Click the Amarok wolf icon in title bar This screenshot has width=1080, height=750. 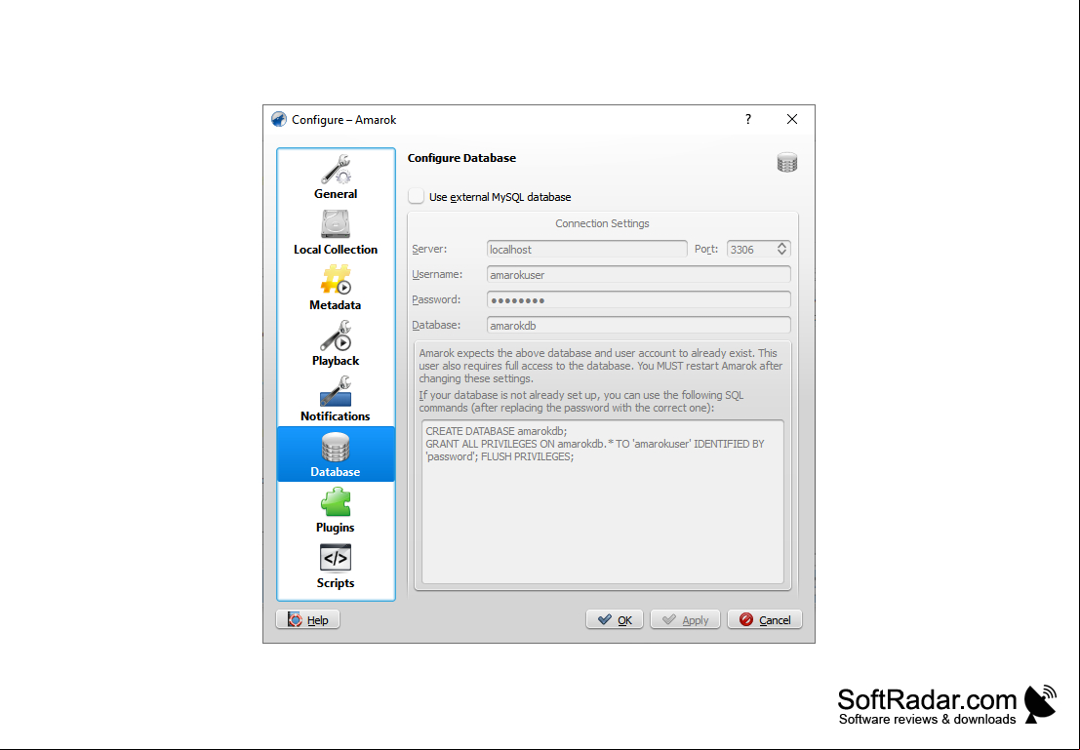(x=278, y=119)
